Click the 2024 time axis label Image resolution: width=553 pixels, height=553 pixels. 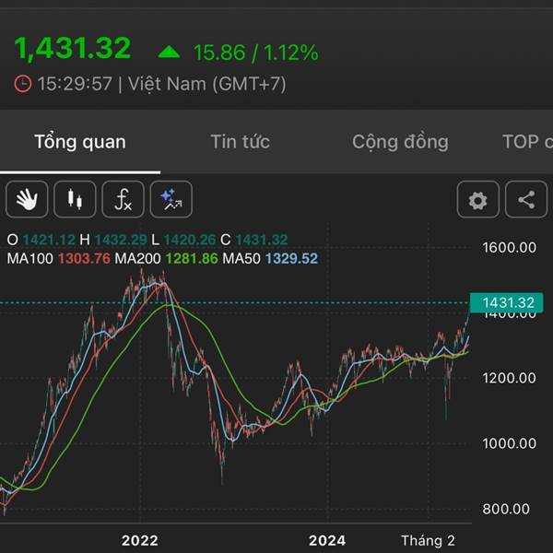[327, 540]
